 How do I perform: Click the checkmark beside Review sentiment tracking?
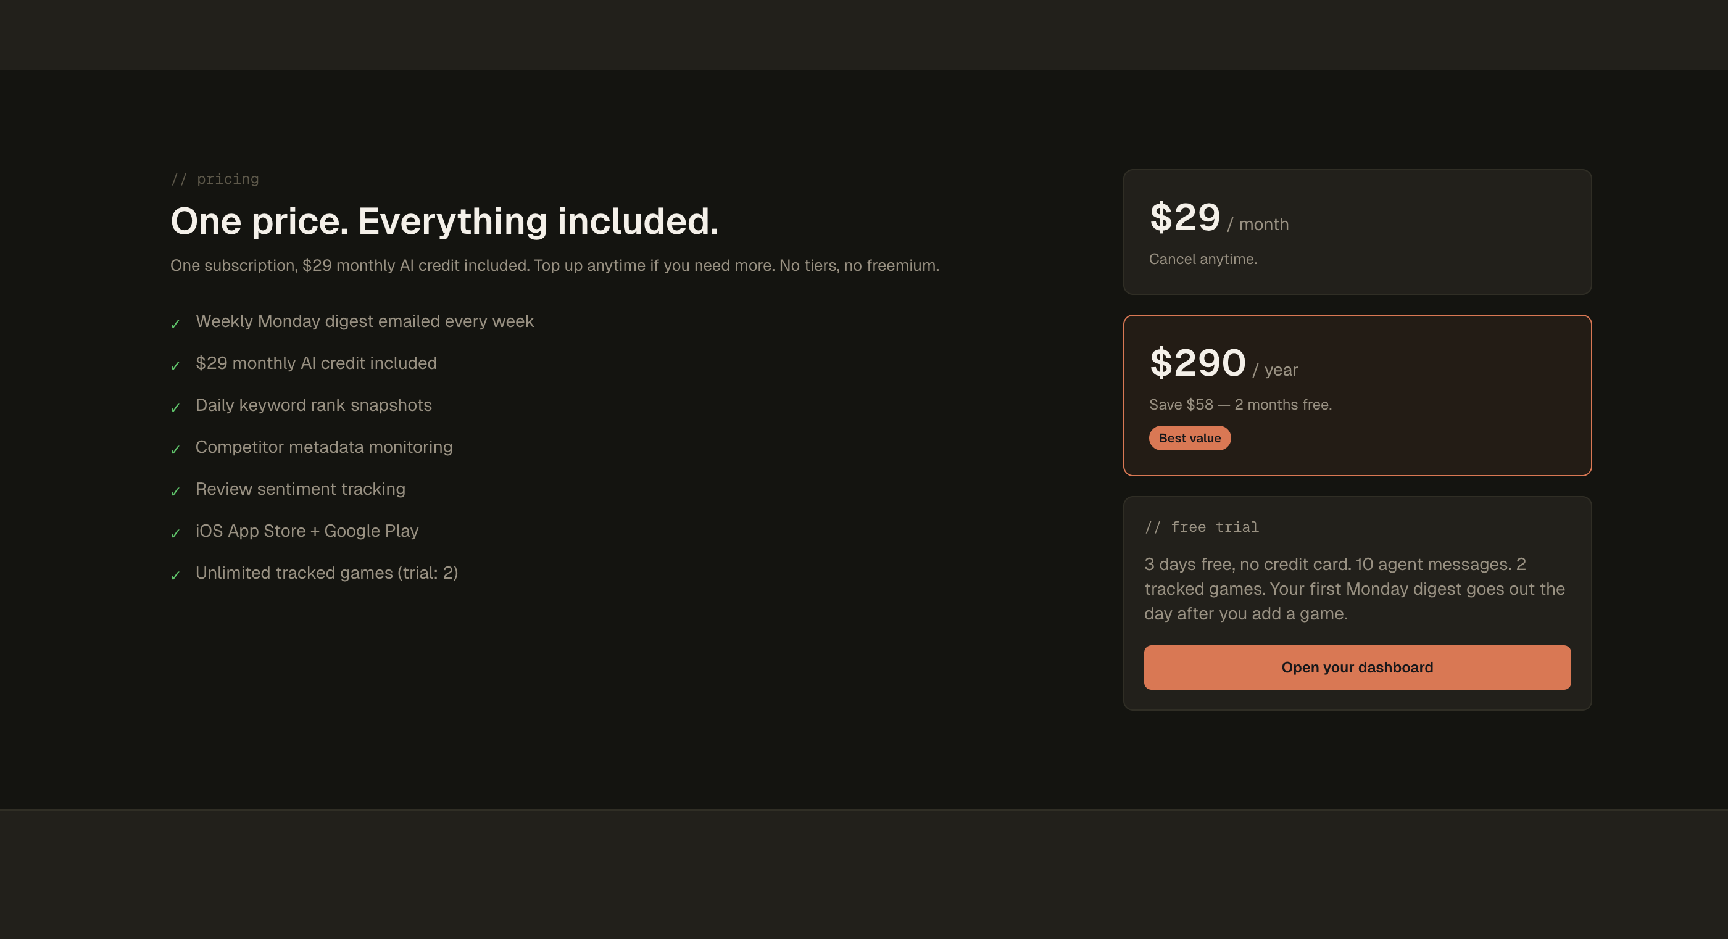(x=176, y=492)
